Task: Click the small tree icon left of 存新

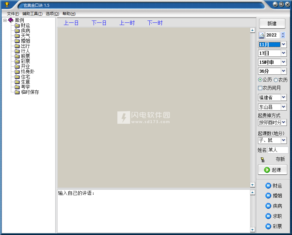Action: click(x=263, y=160)
